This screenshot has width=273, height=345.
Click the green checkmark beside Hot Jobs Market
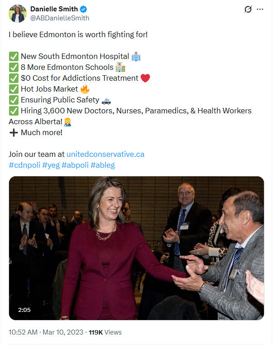tap(14, 89)
